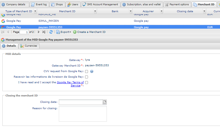Enable CVV request from Google Pay
This screenshot has width=220, height=137.
(x=87, y=71)
